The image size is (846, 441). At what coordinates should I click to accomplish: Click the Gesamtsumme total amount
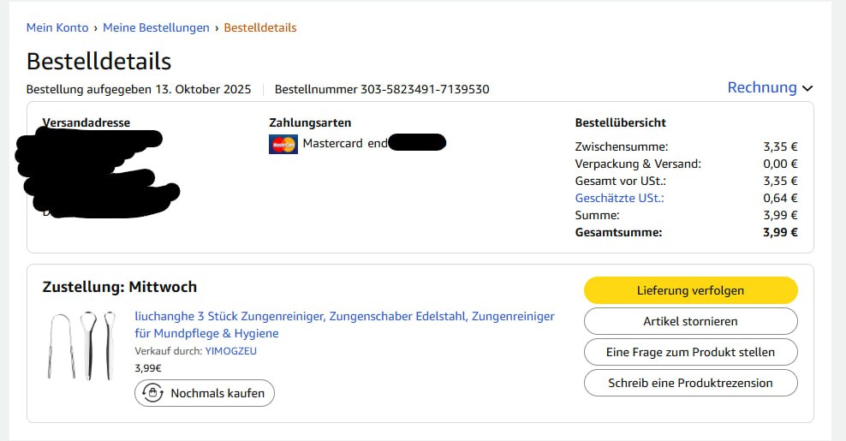click(780, 233)
